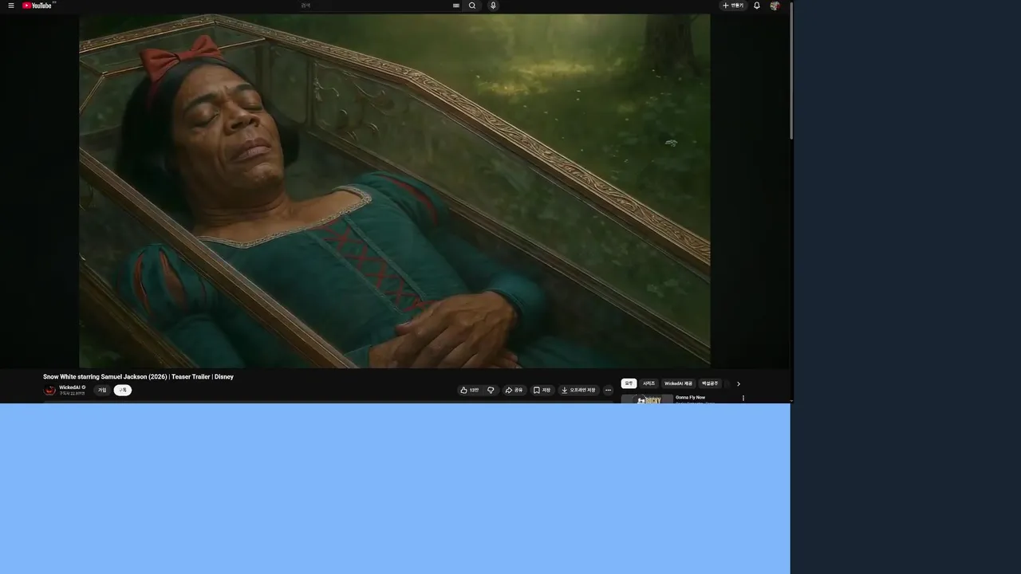Viewport: 1021px width, 574px height.
Task: Select the WickedAI 제공 filter chip
Action: (x=679, y=383)
